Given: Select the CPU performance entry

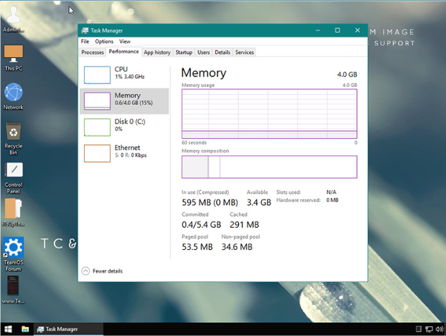Looking at the screenshot, I should (124, 75).
